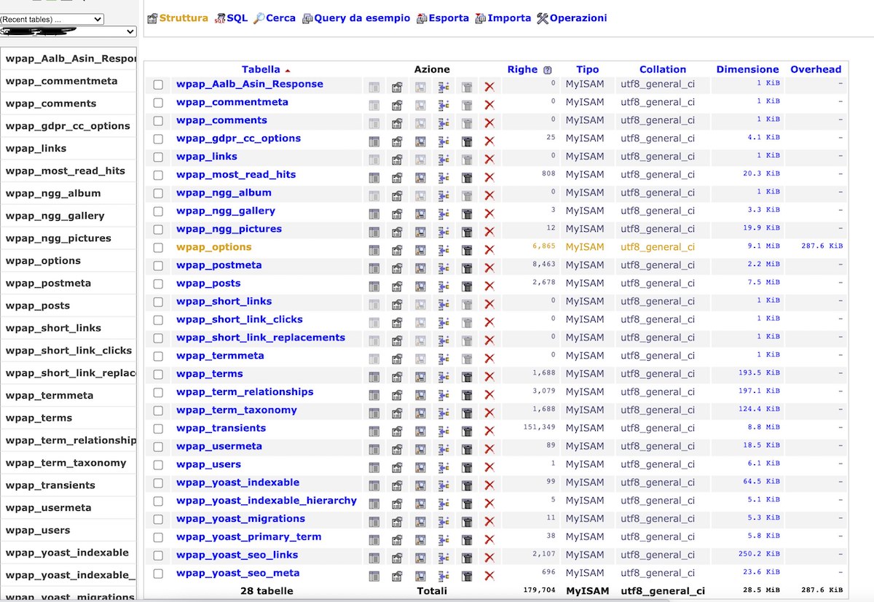Viewport: 874px width, 602px height.
Task: Click the Collation column header
Action: click(663, 69)
